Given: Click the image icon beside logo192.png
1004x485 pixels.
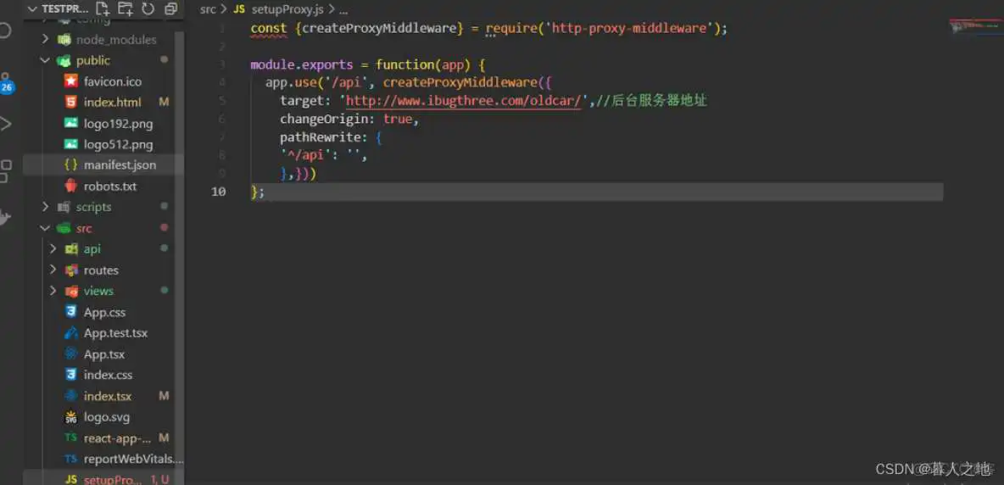Looking at the screenshot, I should tap(71, 123).
